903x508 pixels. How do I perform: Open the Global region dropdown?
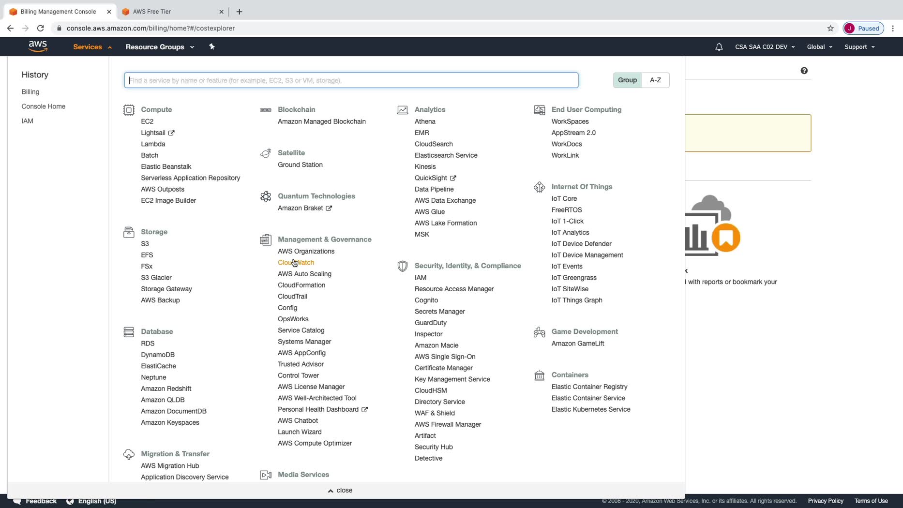point(820,47)
